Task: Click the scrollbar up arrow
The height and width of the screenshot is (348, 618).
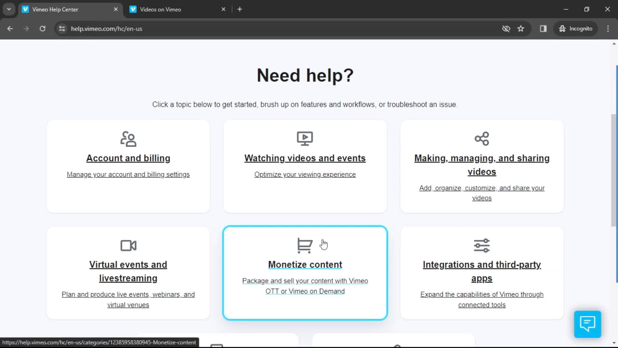Action: click(x=614, y=43)
